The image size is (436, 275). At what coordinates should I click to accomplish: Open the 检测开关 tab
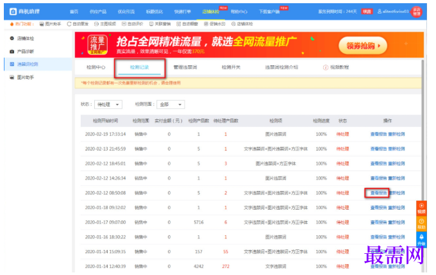[x=231, y=67]
